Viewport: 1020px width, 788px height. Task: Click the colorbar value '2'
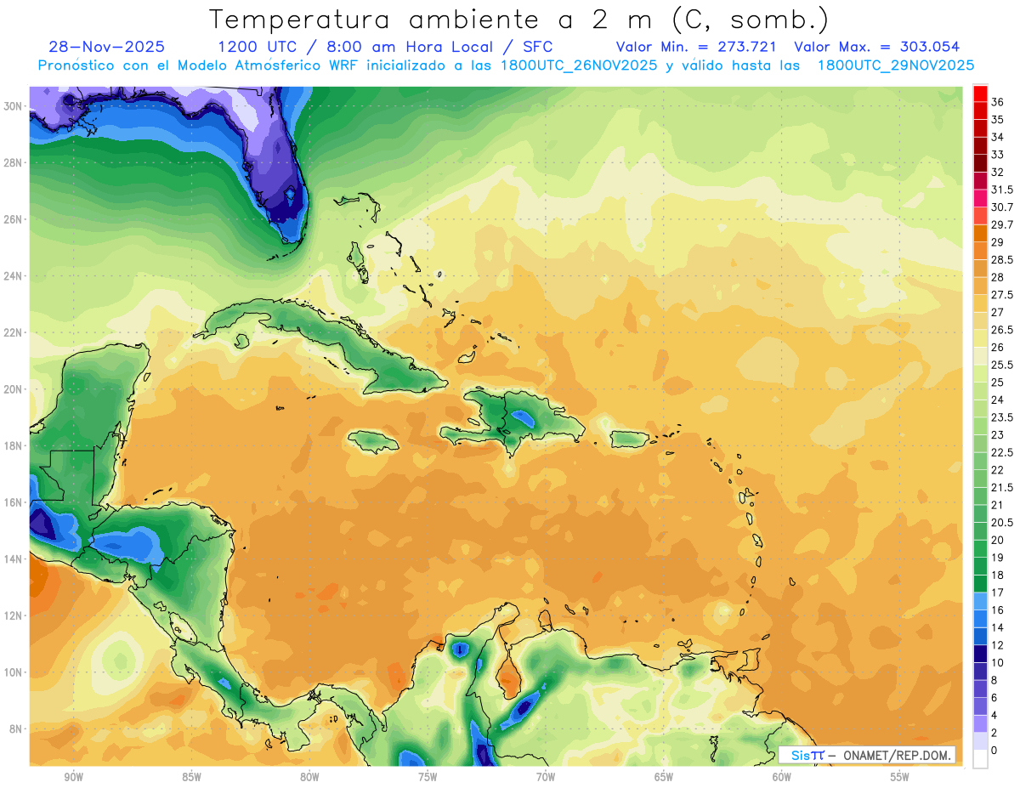tap(994, 733)
